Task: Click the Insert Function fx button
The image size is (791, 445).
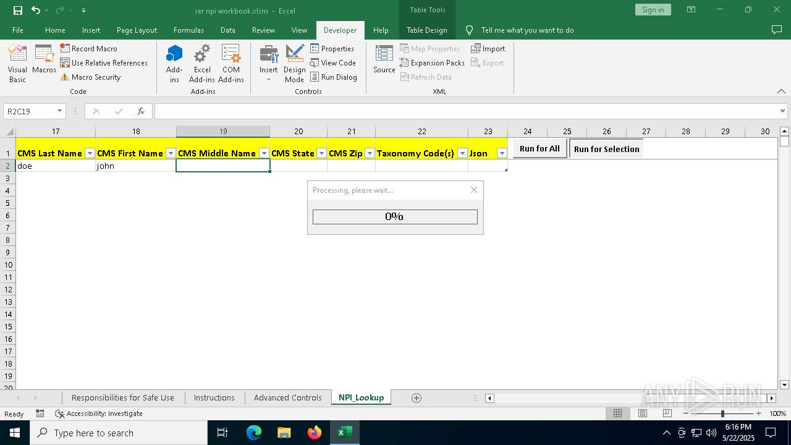Action: click(x=141, y=111)
